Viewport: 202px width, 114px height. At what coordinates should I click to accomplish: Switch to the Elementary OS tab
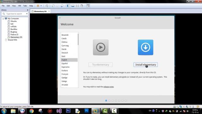[40, 11]
